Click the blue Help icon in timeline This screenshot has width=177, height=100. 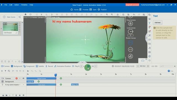tap(169, 71)
